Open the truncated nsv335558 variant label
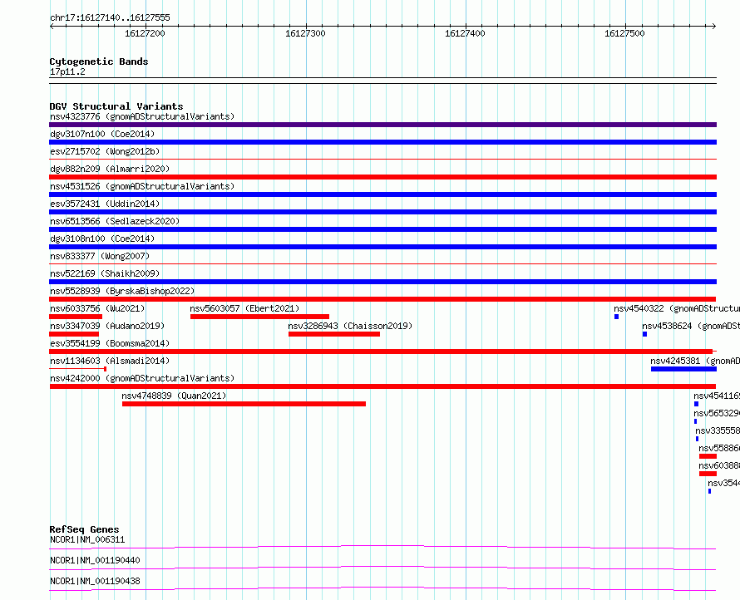Image resolution: width=740 pixels, height=600 pixels. coord(718,430)
